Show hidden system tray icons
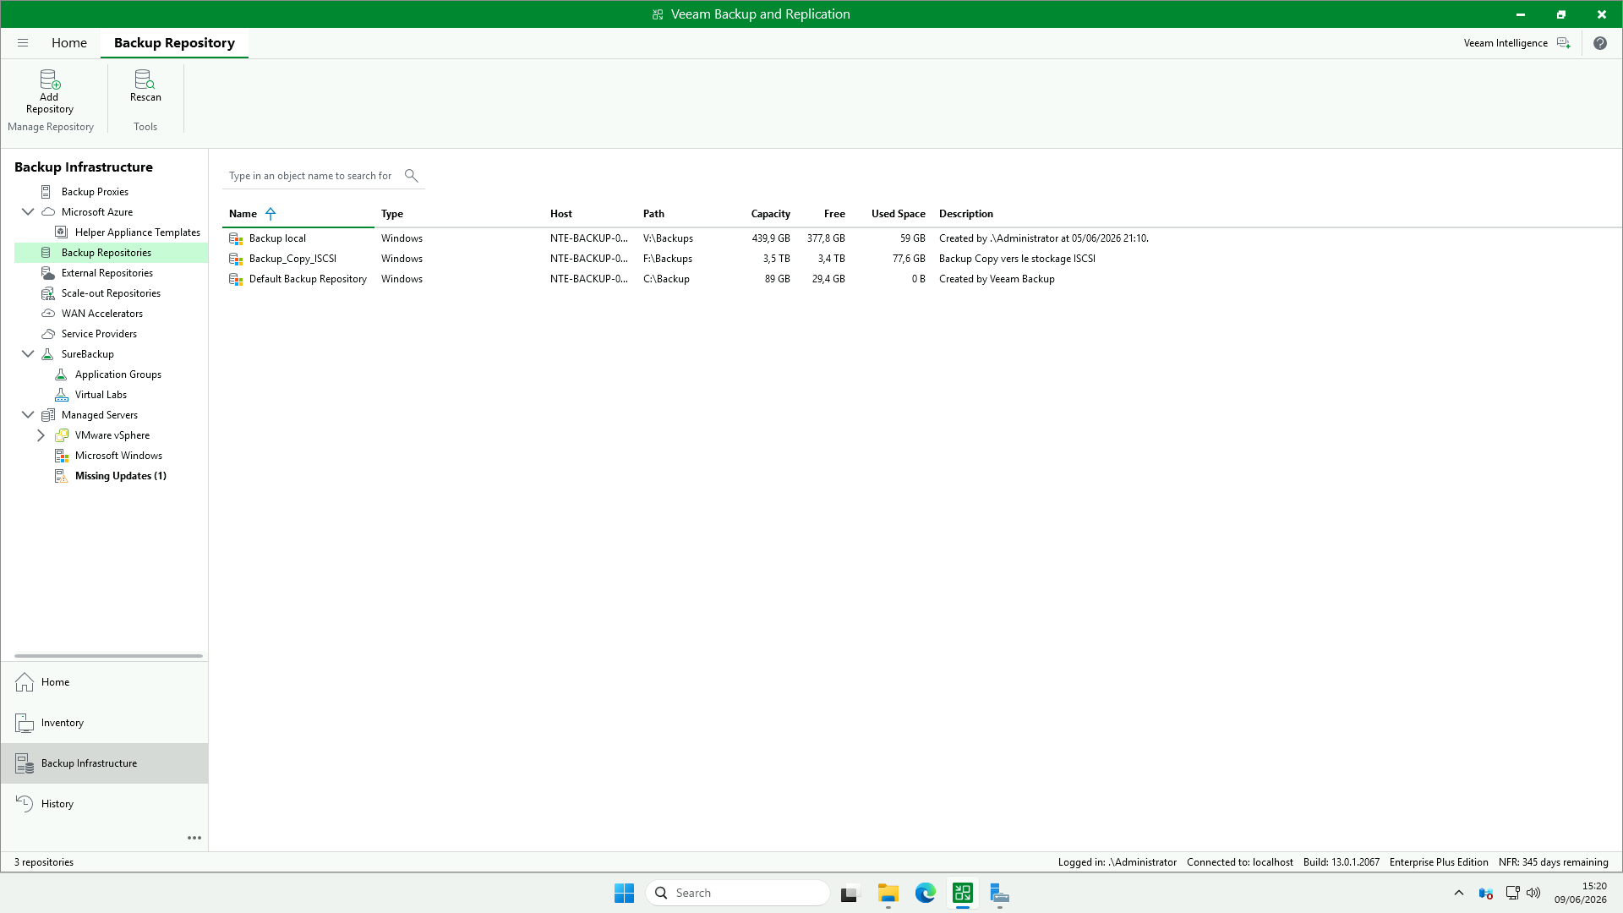The height and width of the screenshot is (913, 1623). [1458, 893]
